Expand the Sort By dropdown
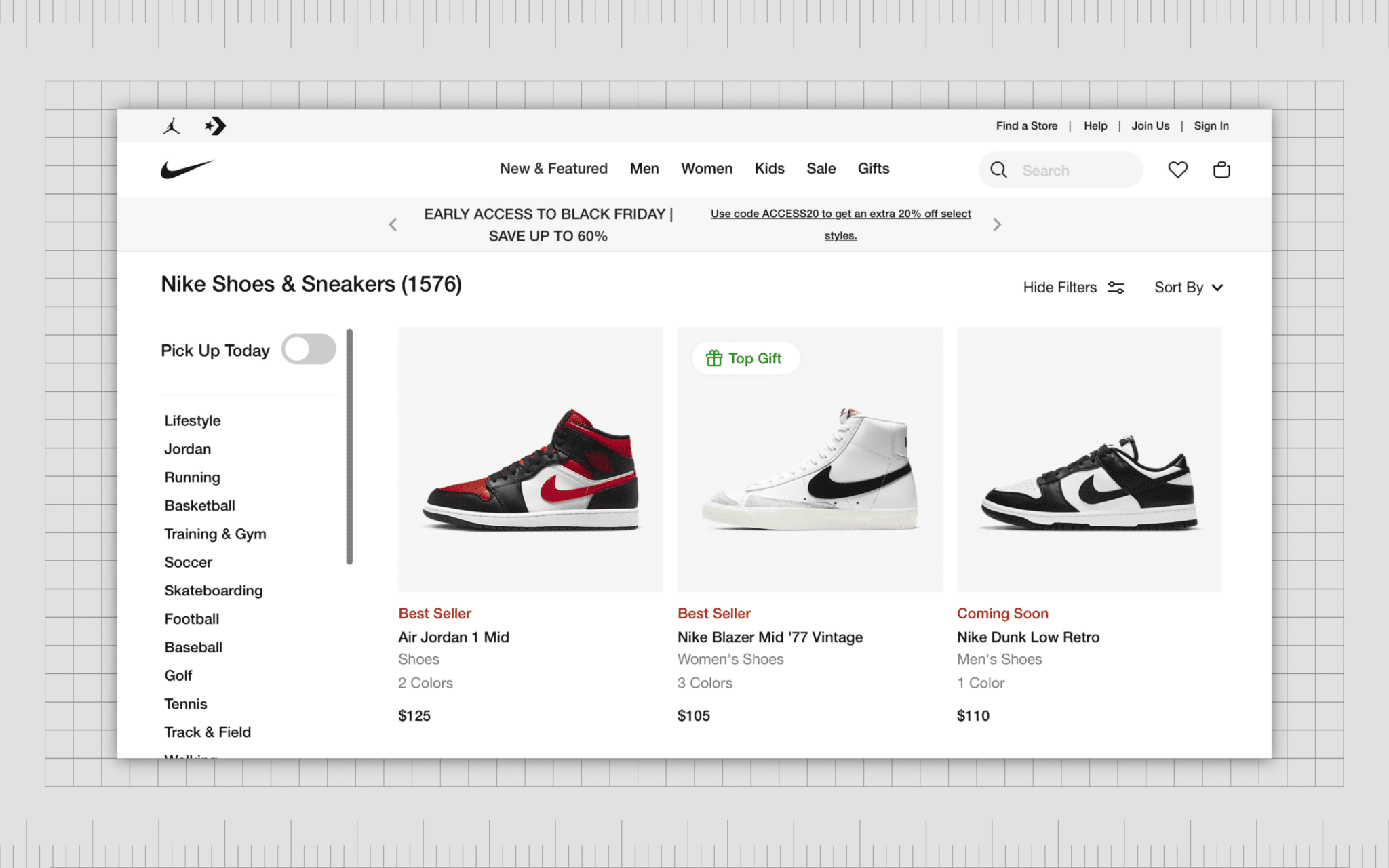Screen dimensions: 1389x868 [x=1189, y=288]
